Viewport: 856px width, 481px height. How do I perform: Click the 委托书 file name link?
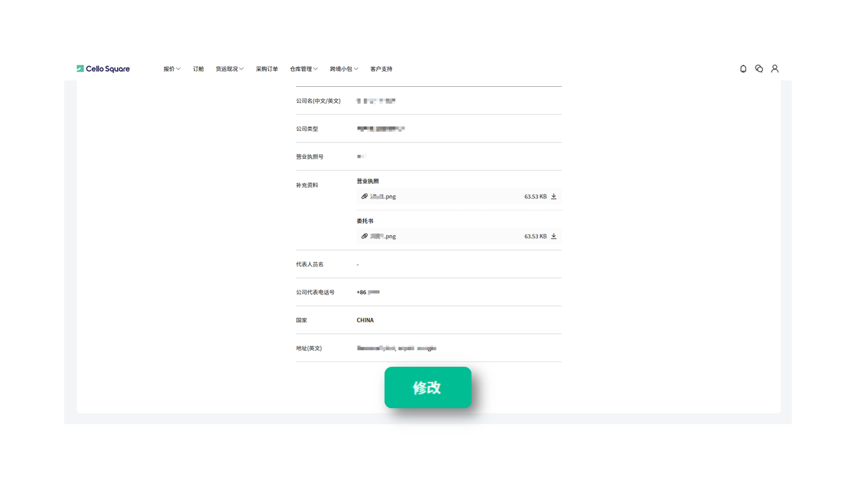pyautogui.click(x=383, y=236)
